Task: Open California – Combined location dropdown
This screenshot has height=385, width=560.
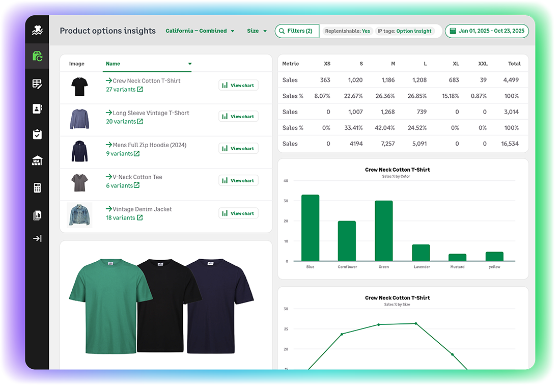Action: pyautogui.click(x=200, y=31)
